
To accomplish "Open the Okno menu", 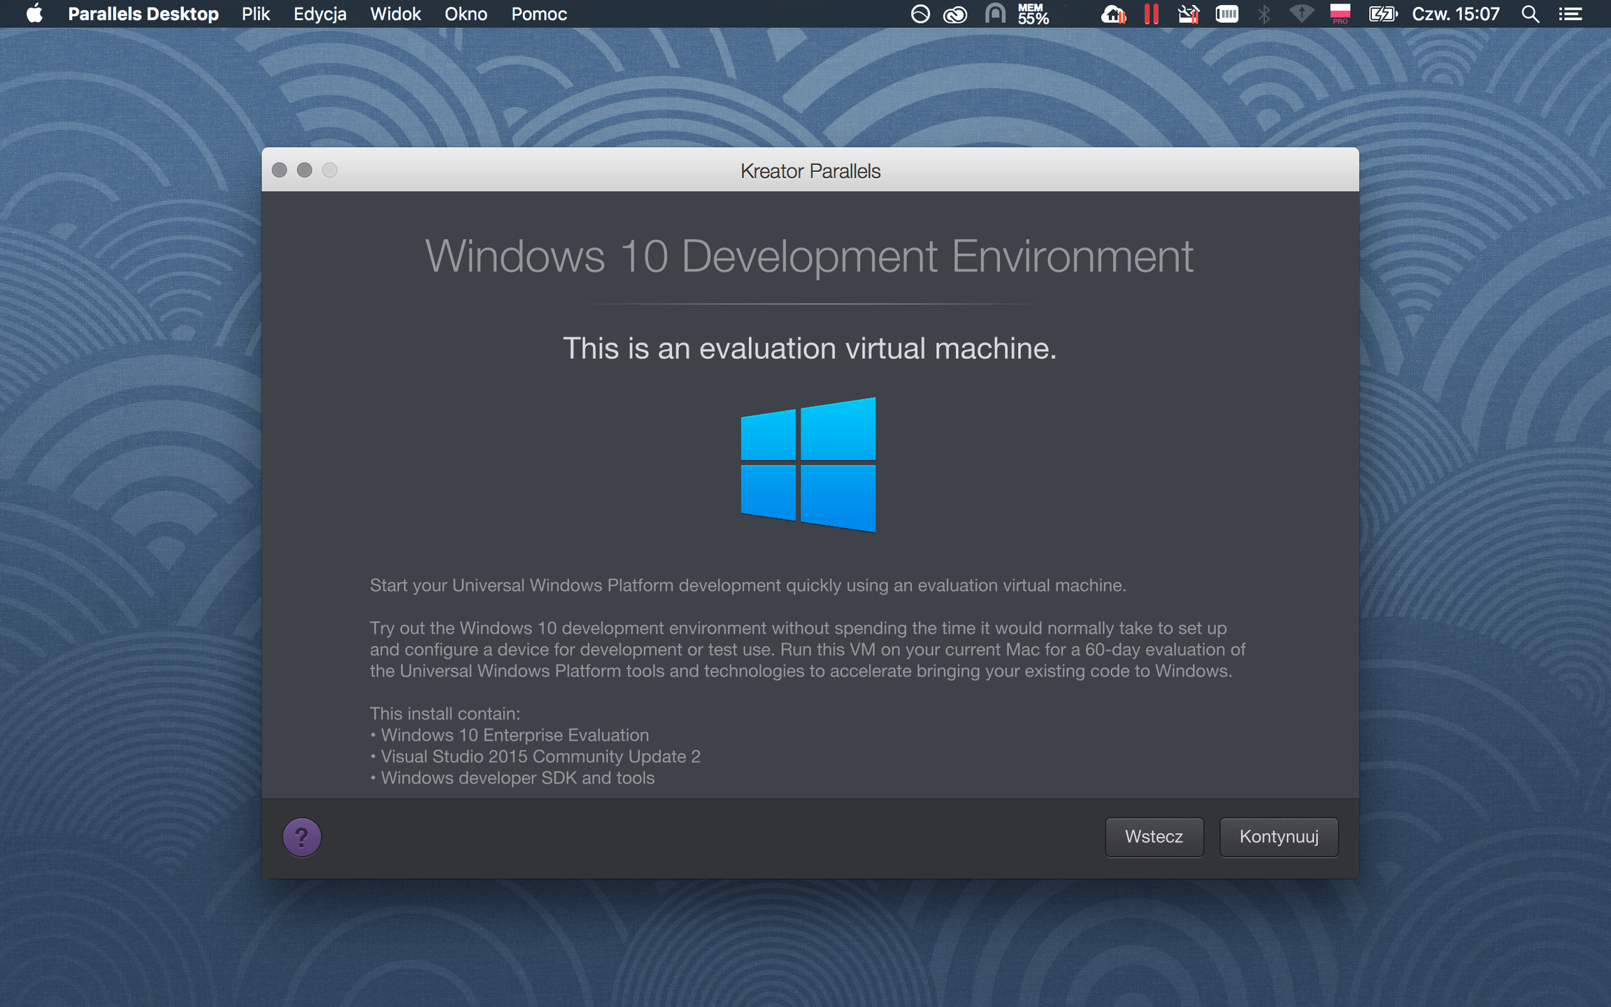I will tap(466, 14).
